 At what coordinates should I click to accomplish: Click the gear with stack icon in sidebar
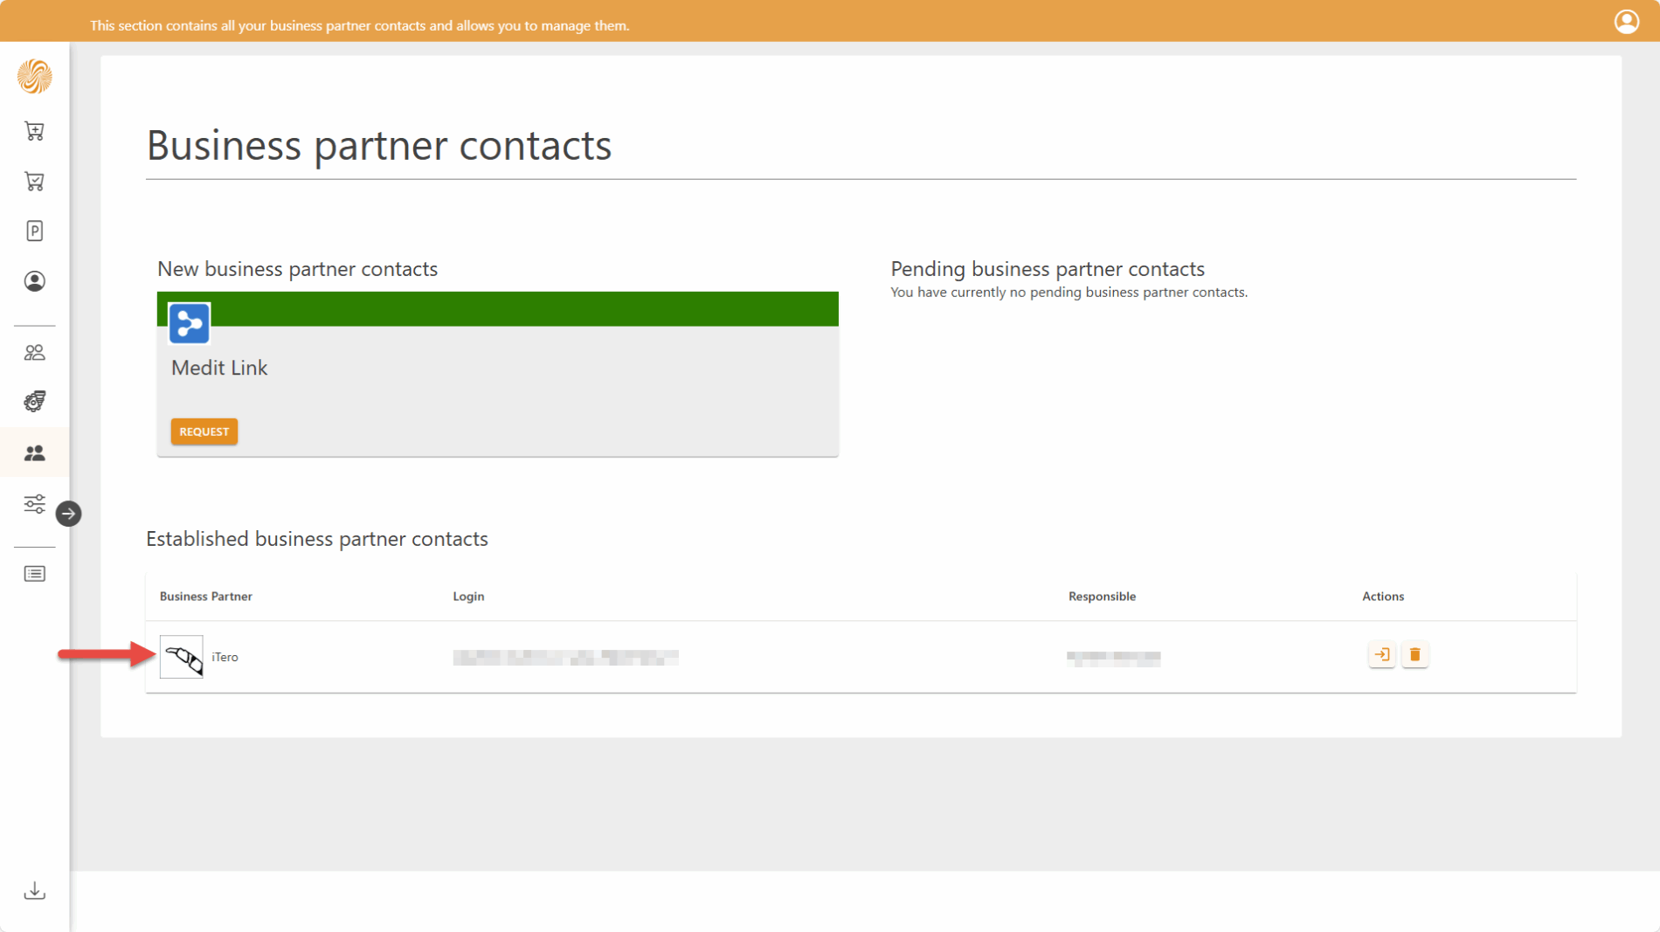point(35,402)
